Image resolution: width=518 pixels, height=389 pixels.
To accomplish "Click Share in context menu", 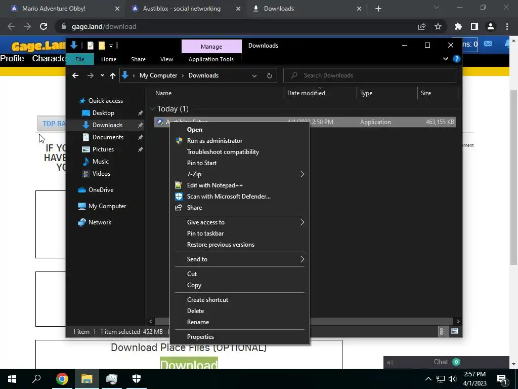I will [239, 207].
